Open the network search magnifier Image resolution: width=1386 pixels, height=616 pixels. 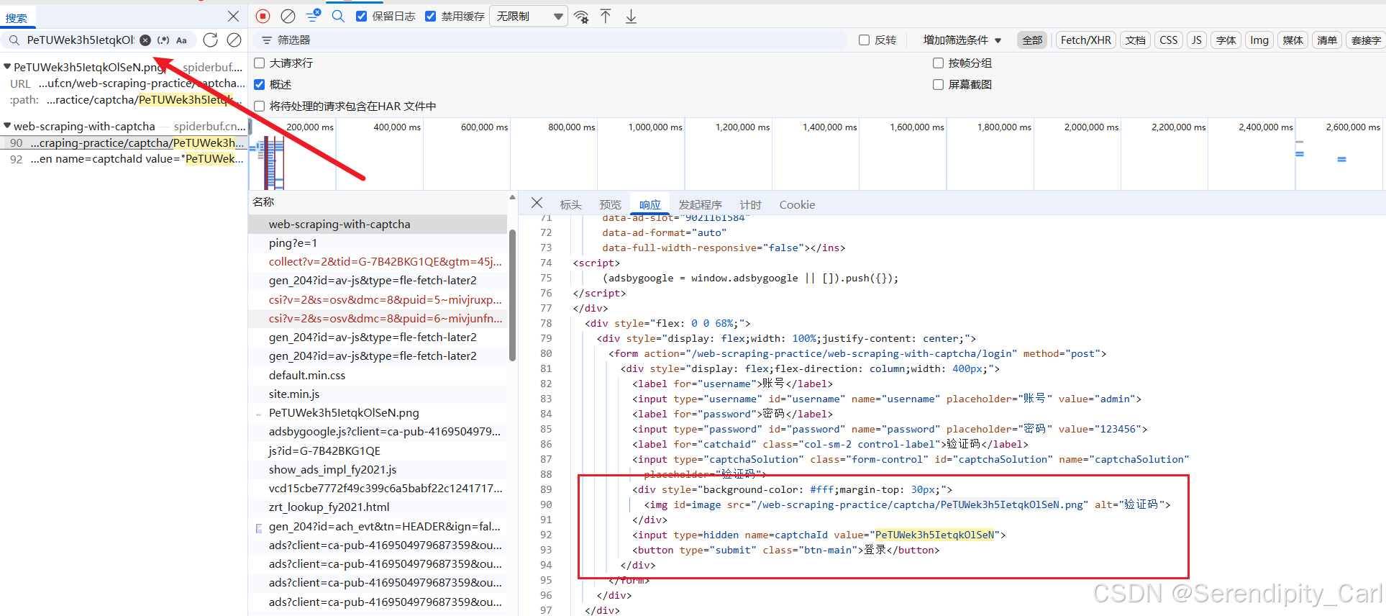click(x=338, y=16)
